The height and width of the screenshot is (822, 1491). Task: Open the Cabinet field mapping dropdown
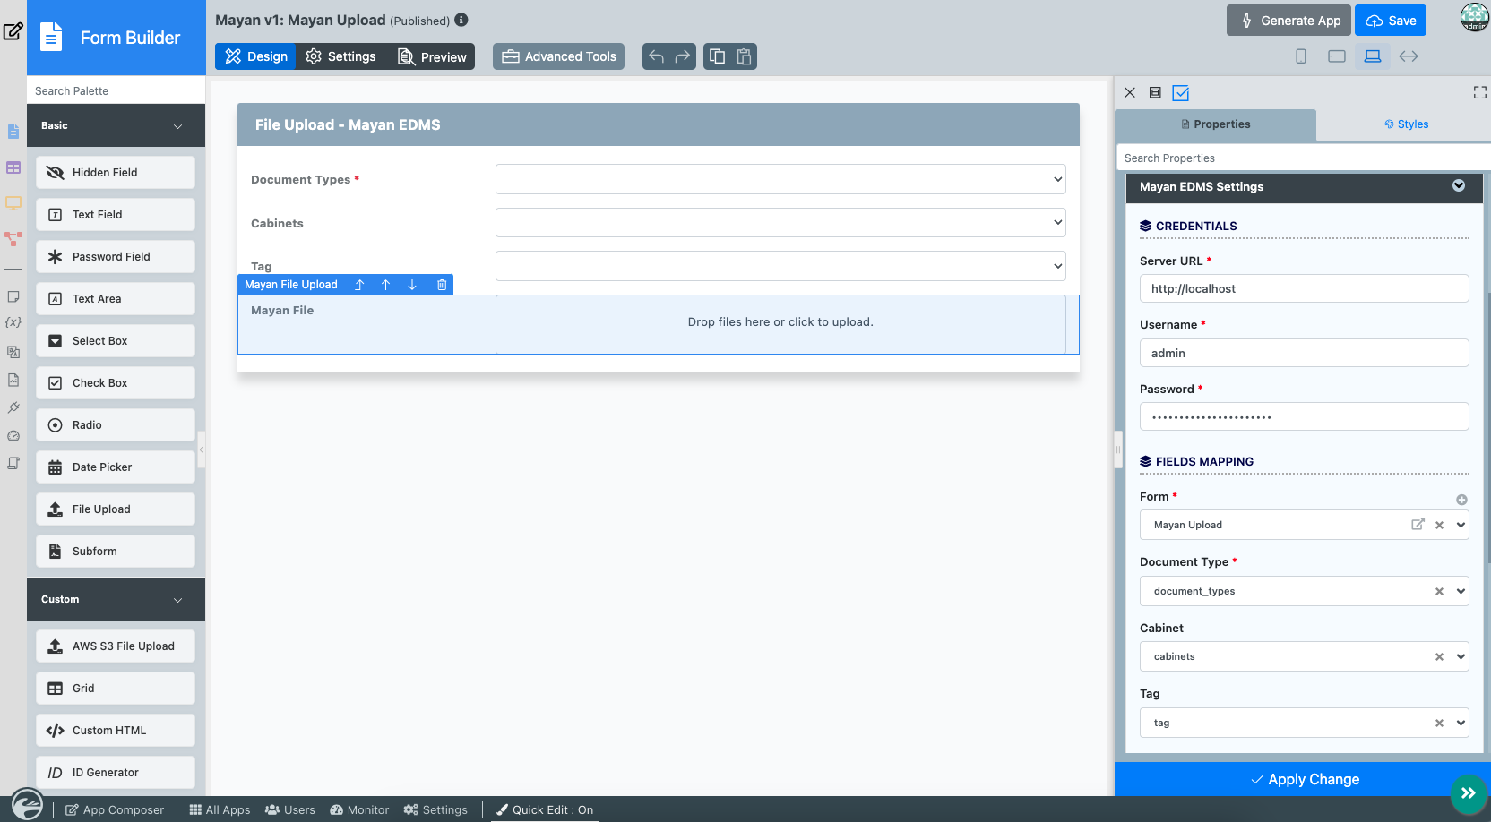click(1461, 656)
